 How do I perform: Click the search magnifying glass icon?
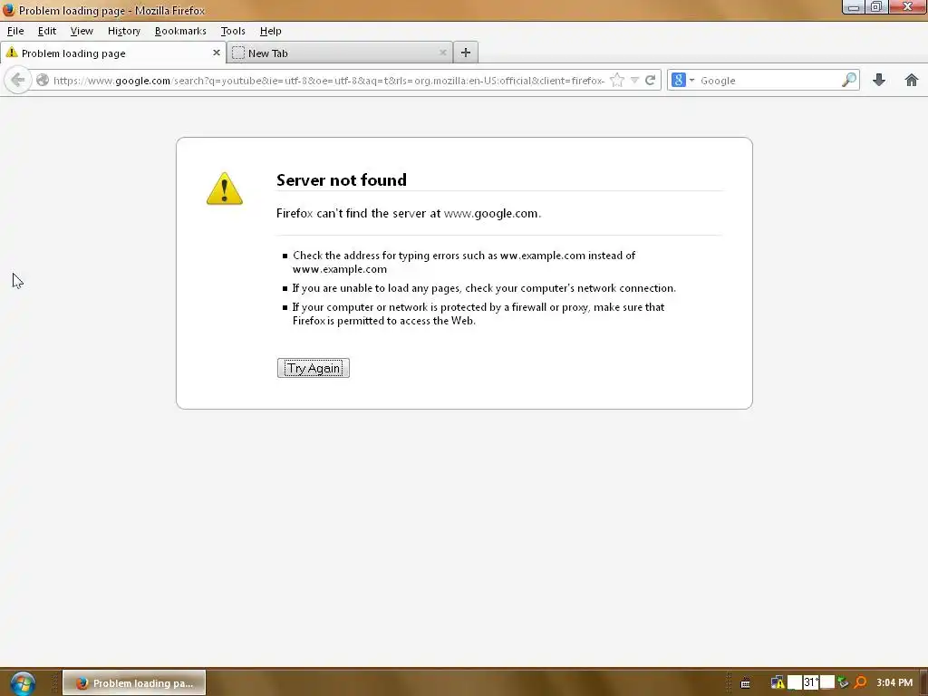pos(849,80)
